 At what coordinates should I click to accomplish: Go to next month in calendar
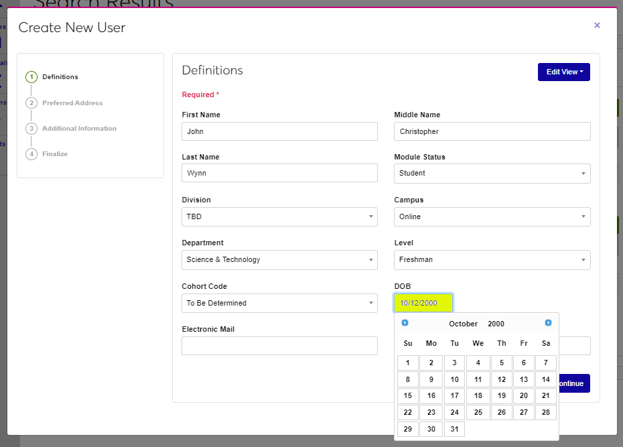[548, 323]
